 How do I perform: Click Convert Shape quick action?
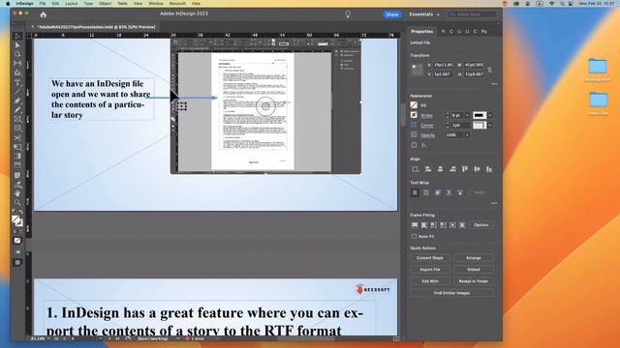430,258
